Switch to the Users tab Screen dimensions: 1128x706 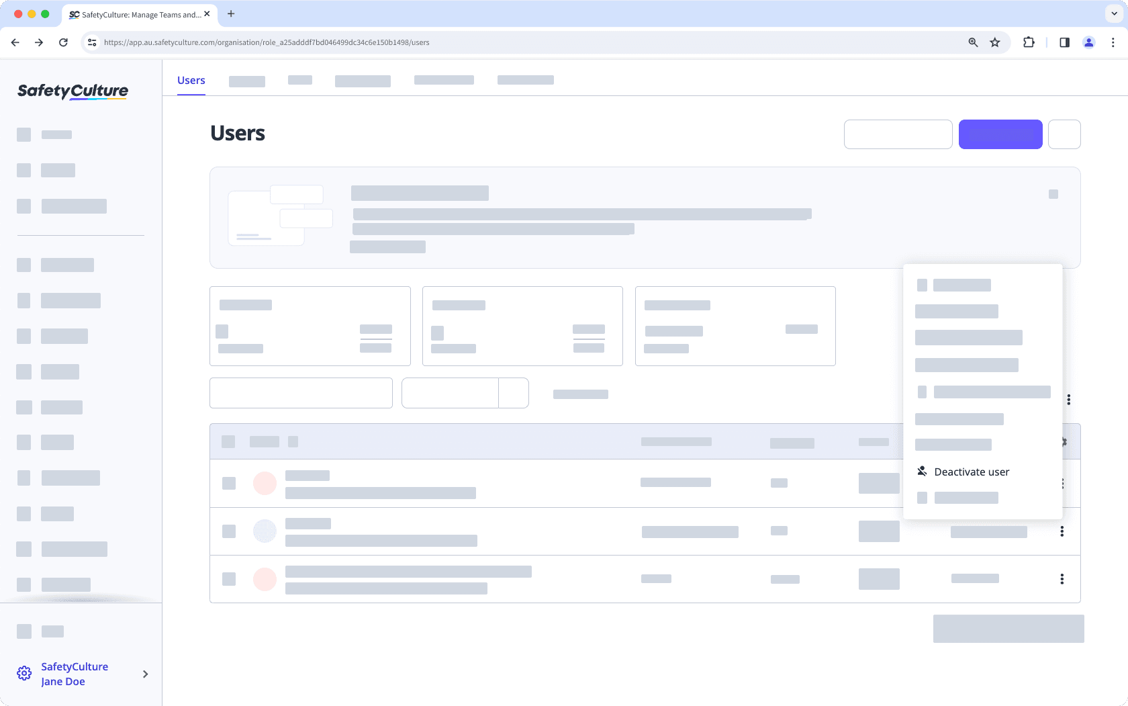[x=191, y=80]
